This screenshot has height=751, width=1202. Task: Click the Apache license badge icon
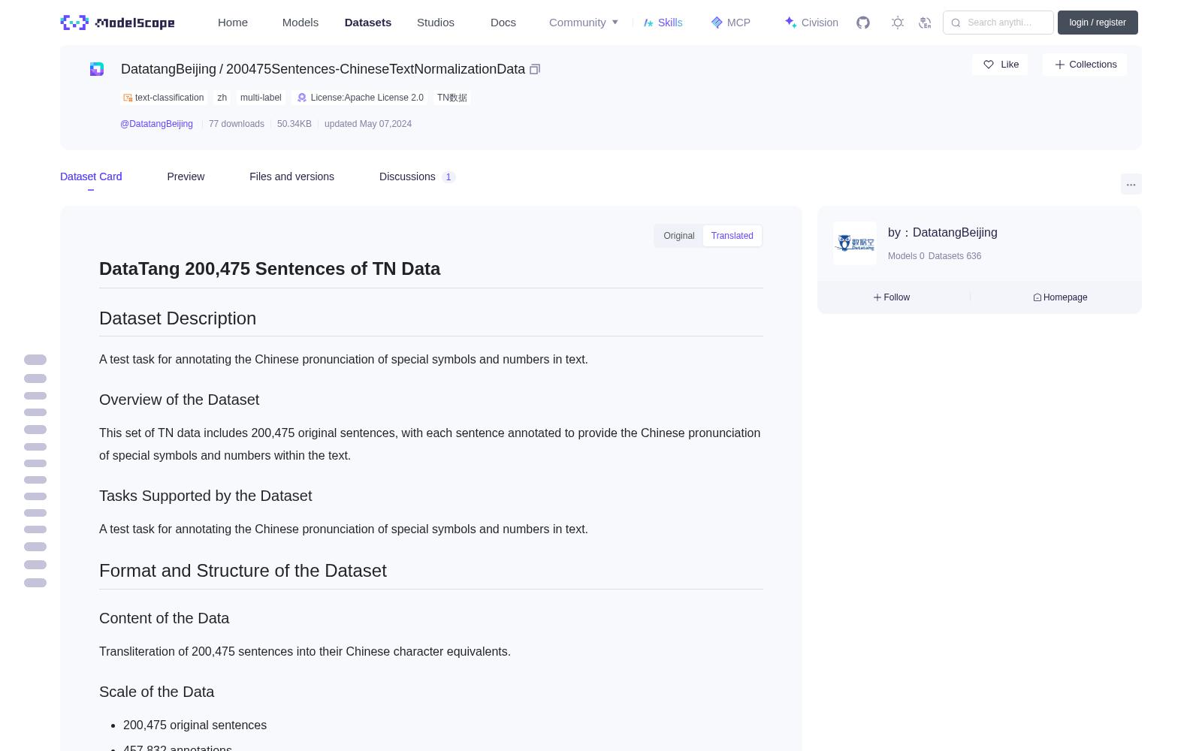(302, 98)
